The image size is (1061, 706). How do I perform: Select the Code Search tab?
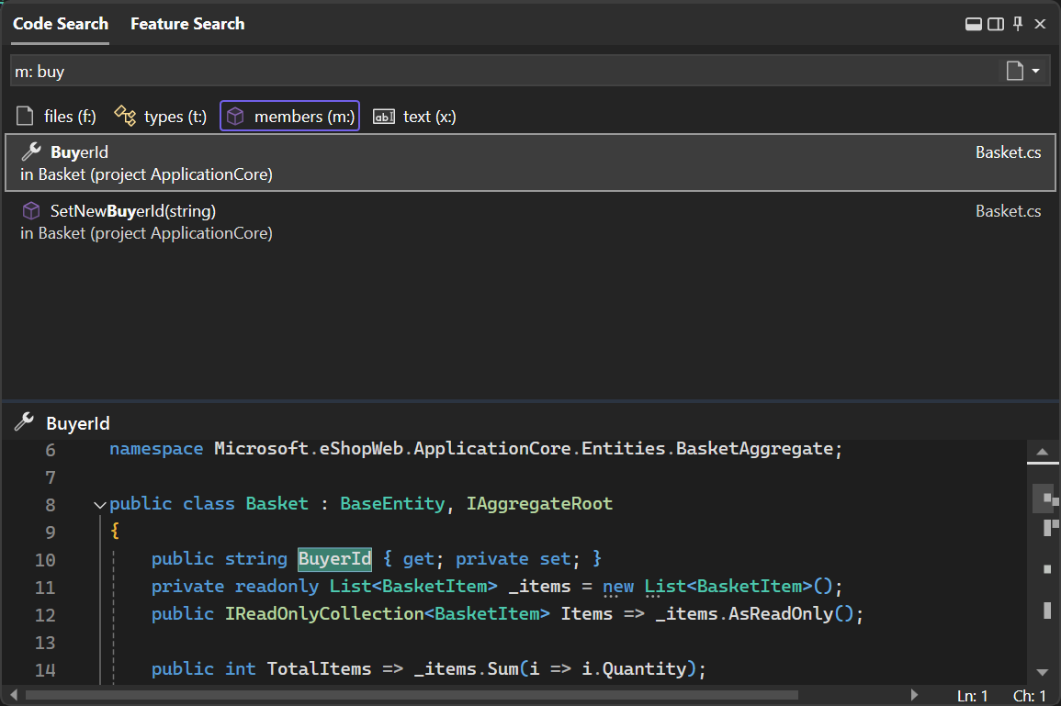[60, 24]
